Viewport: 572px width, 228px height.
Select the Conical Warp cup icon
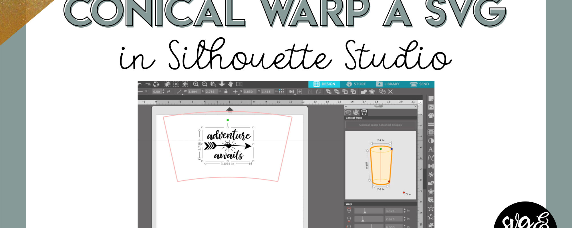point(364,112)
